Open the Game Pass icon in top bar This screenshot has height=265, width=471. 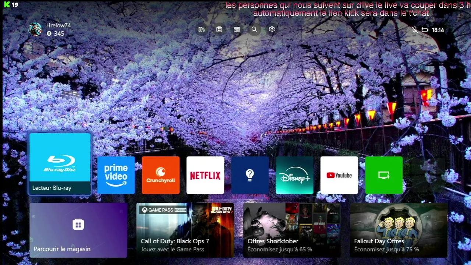pos(237,29)
